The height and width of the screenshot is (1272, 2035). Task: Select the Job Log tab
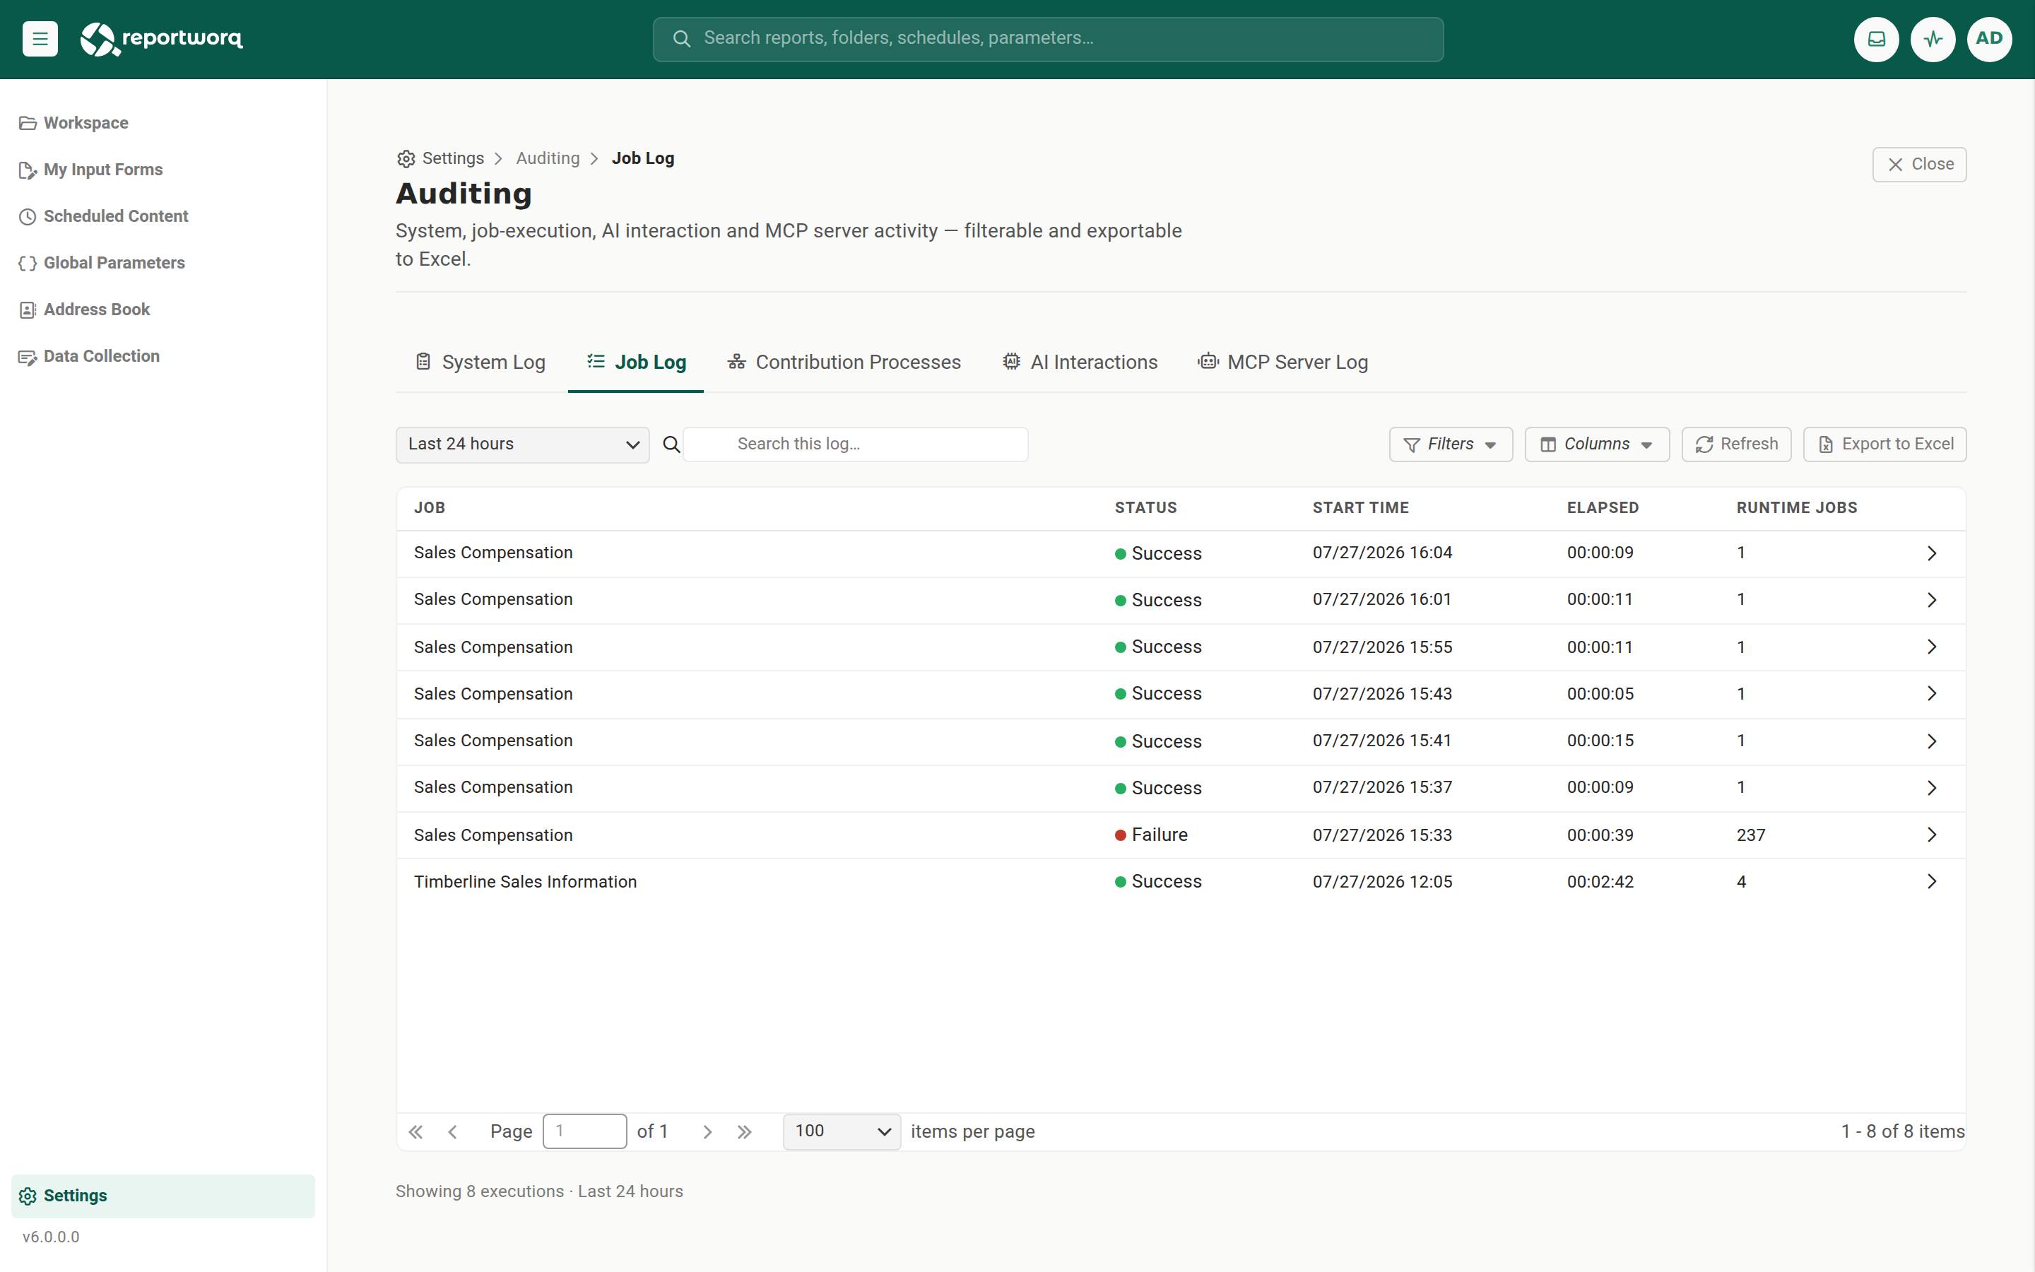point(636,362)
